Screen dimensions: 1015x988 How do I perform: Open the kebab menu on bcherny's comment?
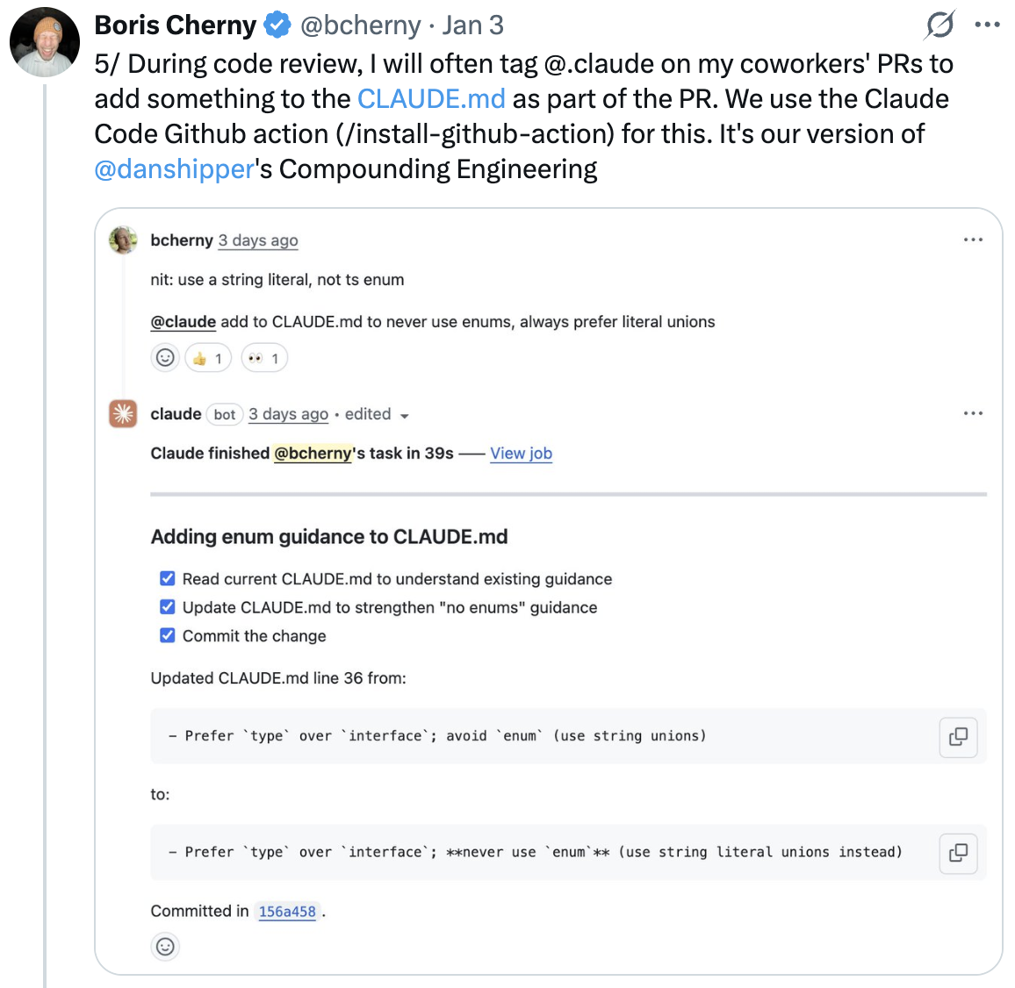coord(973,239)
